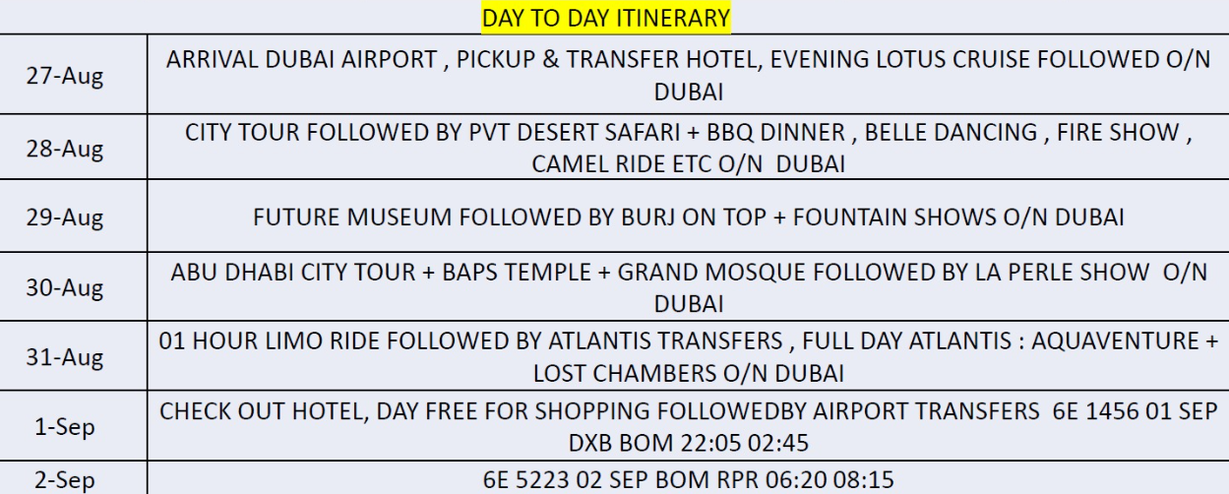Click the 'DXB BOM 22:05 02:45' flight text

click(x=688, y=443)
